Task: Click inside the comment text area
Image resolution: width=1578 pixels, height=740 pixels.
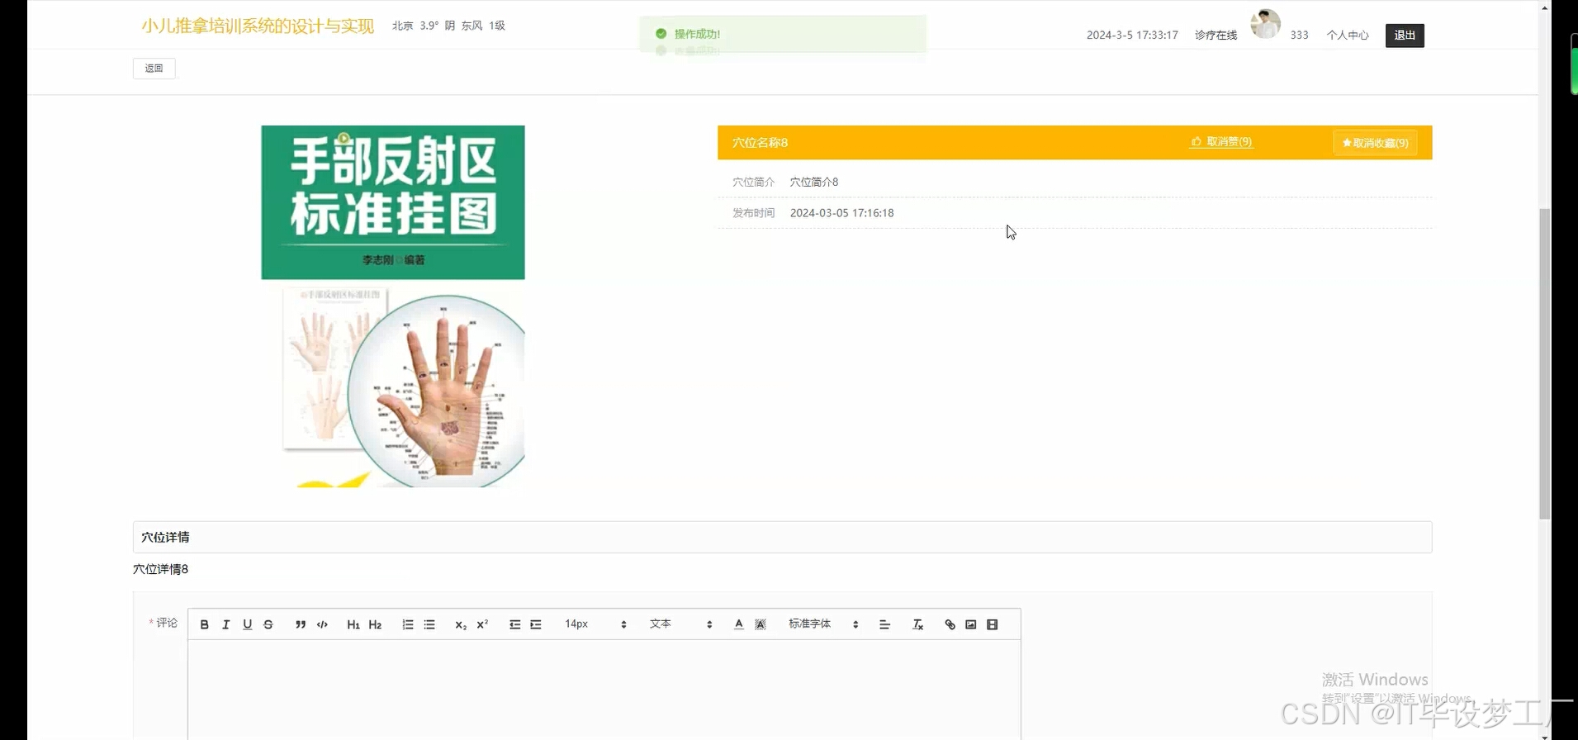Action: (604, 690)
